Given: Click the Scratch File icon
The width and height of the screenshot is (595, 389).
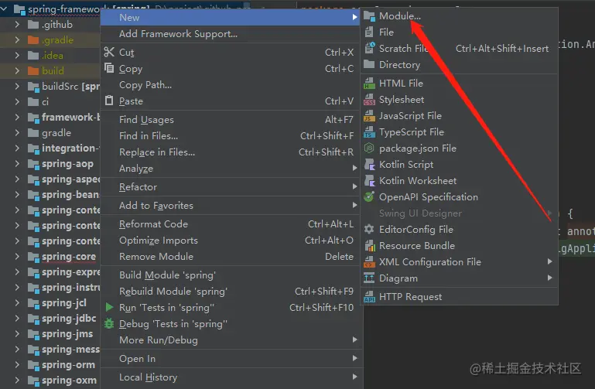Looking at the screenshot, I should 369,48.
